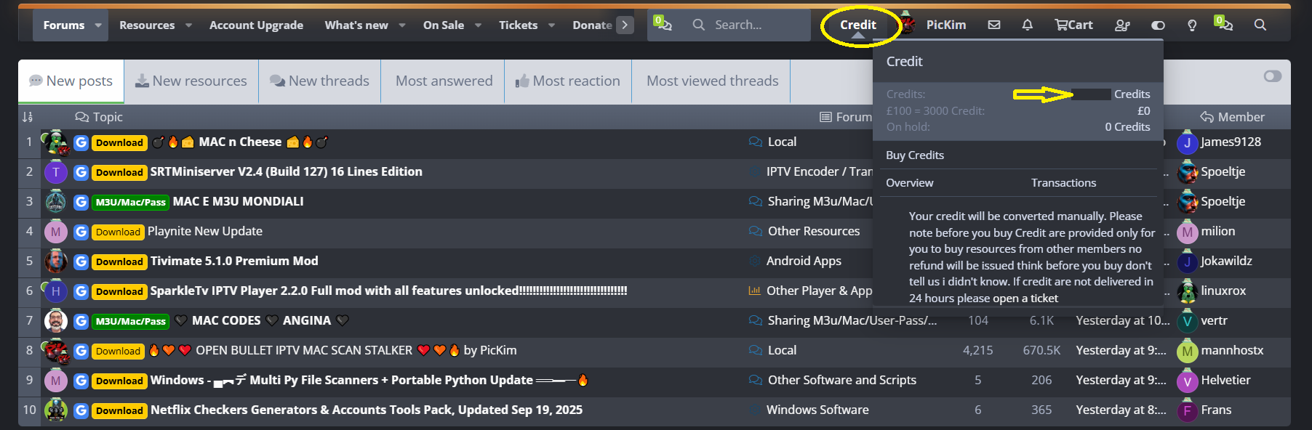Switch to the Most answered tab
Image resolution: width=1312 pixels, height=430 pixels.
(444, 81)
